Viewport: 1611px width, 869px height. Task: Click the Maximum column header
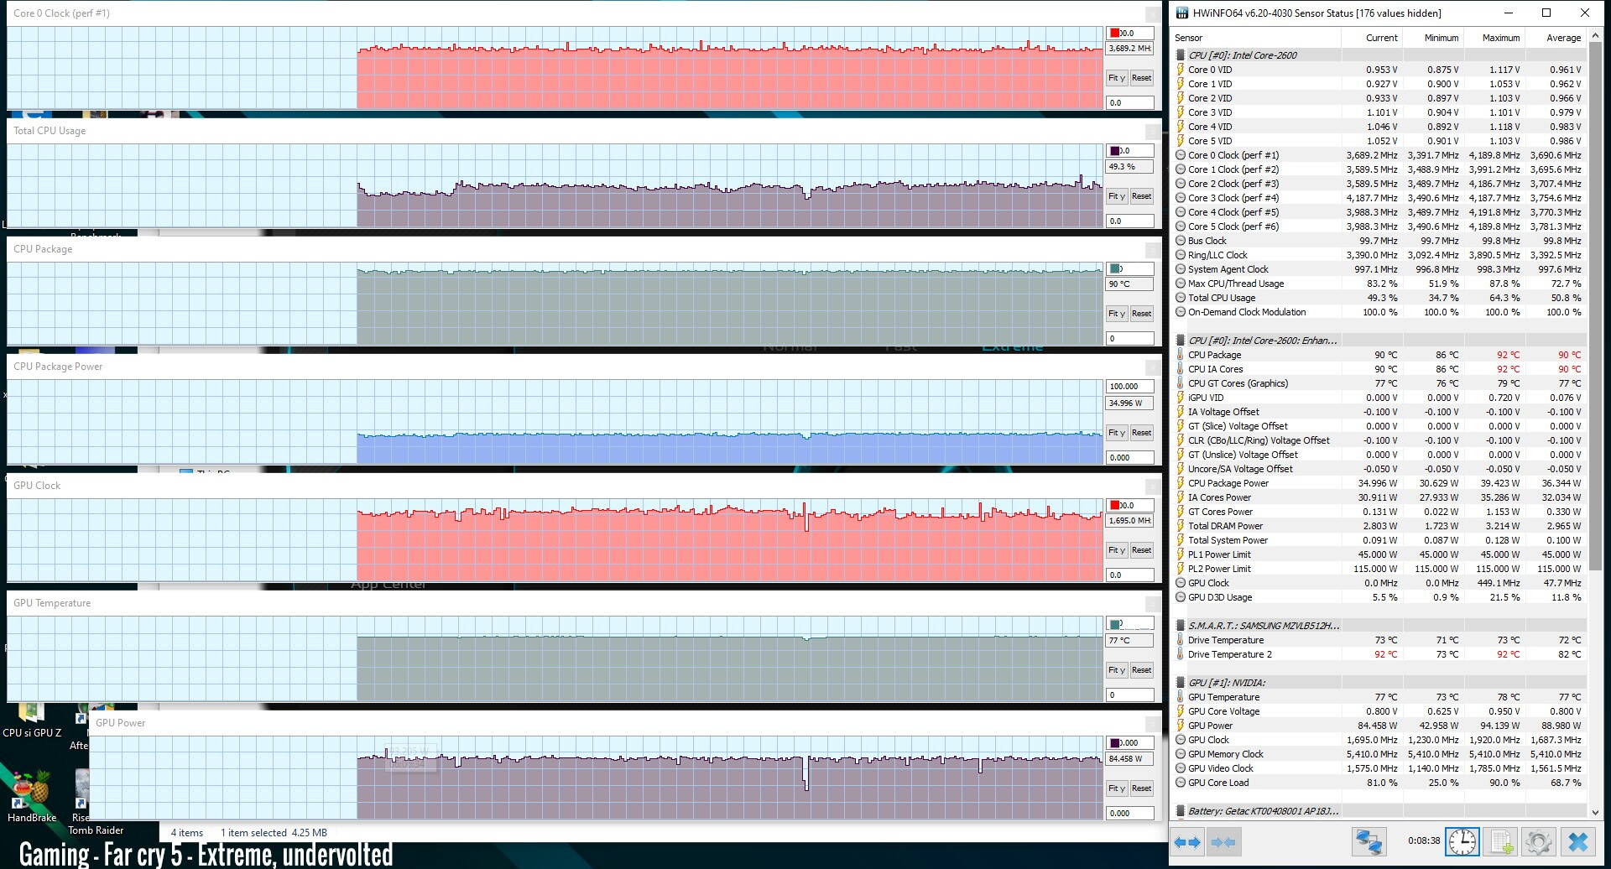(1494, 38)
